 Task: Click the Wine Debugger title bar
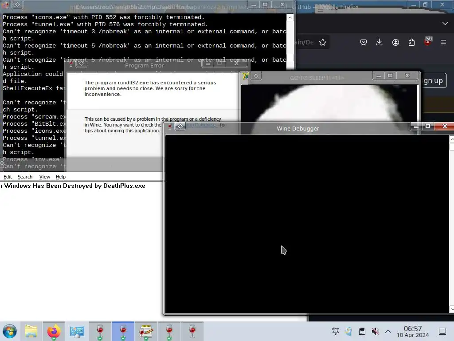(298, 128)
